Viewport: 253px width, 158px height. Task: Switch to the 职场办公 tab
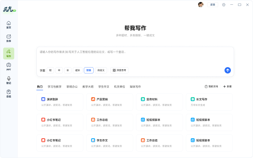tap(72, 87)
